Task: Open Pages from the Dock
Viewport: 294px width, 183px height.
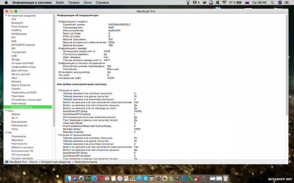Action: coord(126,179)
